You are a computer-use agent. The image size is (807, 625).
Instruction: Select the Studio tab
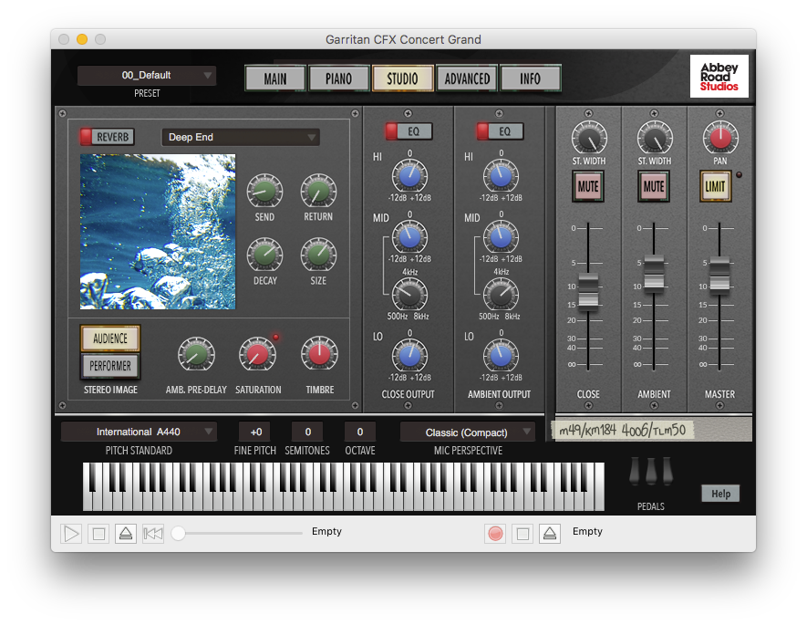(x=402, y=78)
